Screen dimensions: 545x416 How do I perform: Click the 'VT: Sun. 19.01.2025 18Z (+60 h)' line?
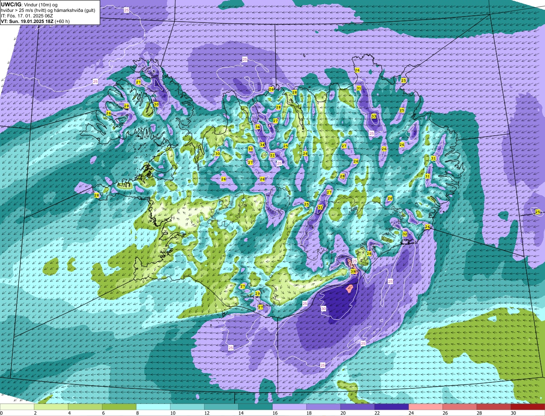(35, 21)
